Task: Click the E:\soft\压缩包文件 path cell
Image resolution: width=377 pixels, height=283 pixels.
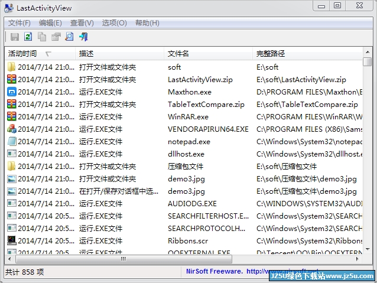Action: 287,167
